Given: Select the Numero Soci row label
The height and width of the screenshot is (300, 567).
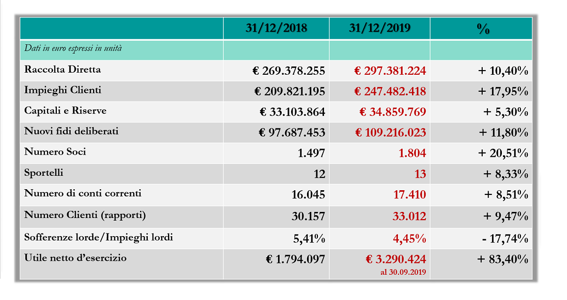Looking at the screenshot, I should (x=55, y=152).
